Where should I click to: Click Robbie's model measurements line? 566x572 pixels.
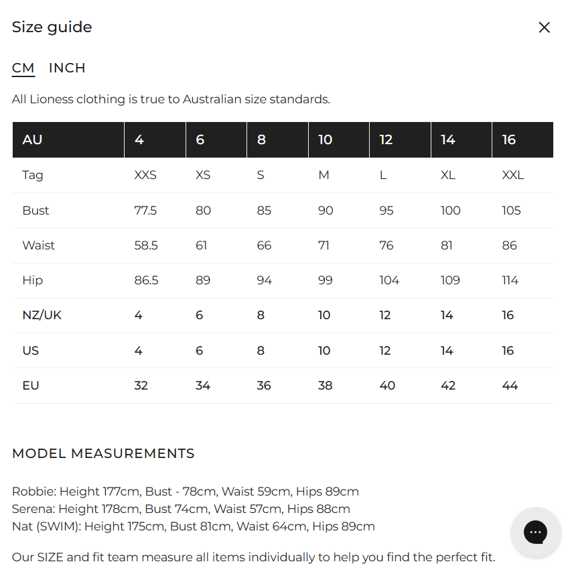[186, 492]
